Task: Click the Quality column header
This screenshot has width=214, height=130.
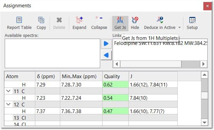Action: click(115, 76)
